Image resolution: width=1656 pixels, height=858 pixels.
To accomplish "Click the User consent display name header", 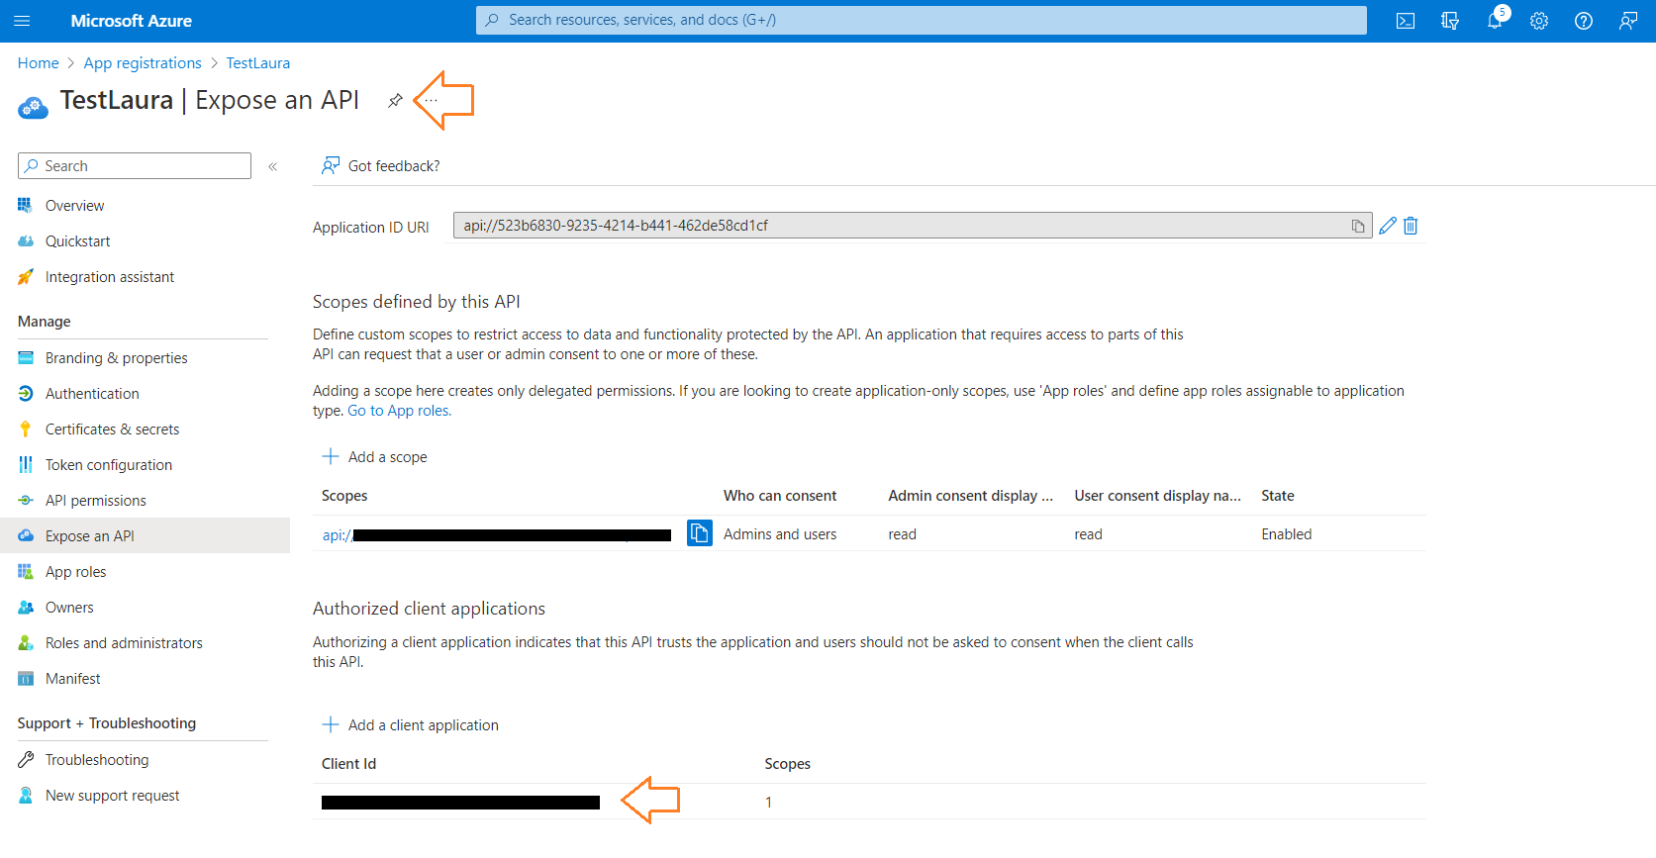I will click(1158, 496).
